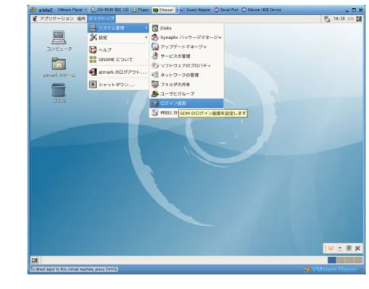Switch to the first workspace in the pager
This screenshot has width=369, height=289.
coord(332,260)
